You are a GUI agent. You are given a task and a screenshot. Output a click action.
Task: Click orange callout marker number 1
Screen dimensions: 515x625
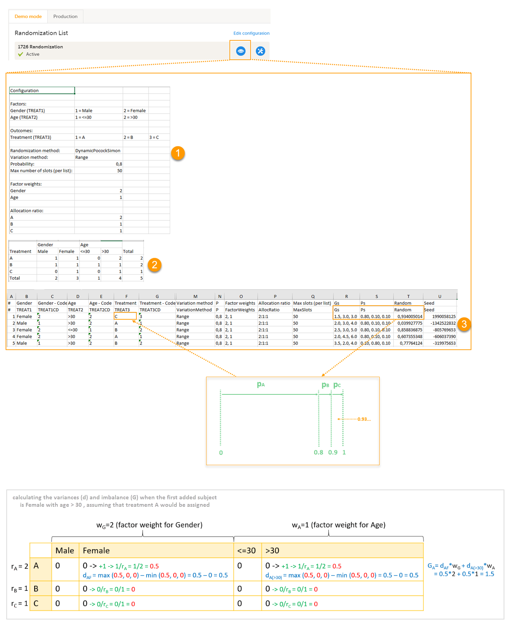[x=178, y=153]
